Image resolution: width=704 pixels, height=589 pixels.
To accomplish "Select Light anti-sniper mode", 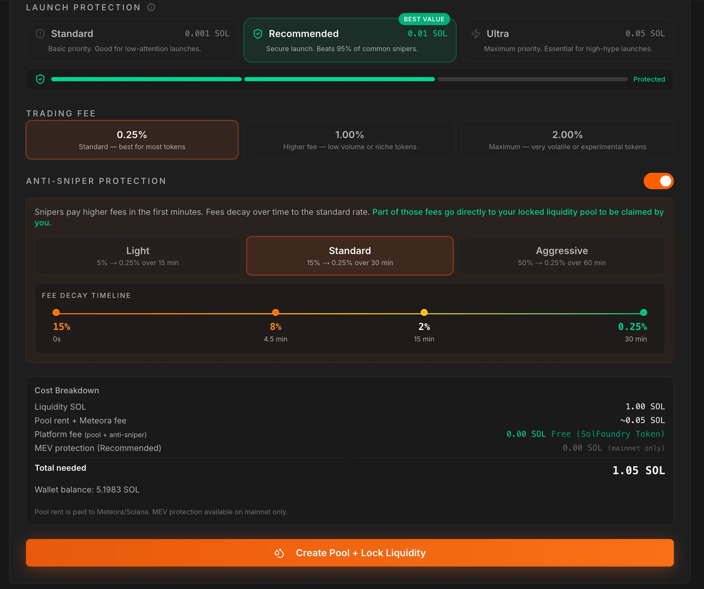I will [x=138, y=256].
